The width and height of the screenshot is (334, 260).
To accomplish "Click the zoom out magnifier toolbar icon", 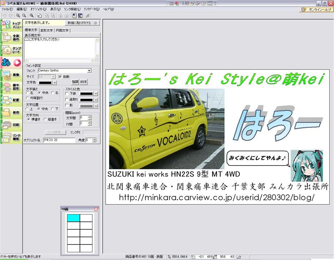I will 24,15.
